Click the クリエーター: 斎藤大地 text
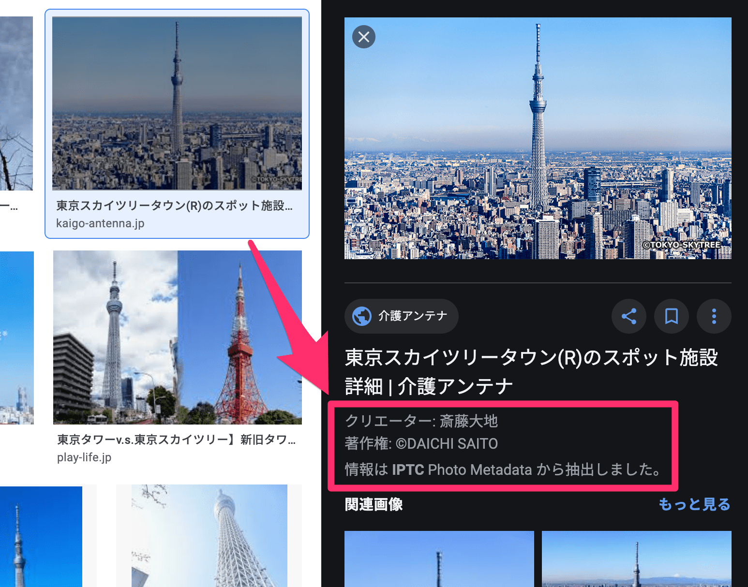The image size is (748, 587). [x=421, y=421]
